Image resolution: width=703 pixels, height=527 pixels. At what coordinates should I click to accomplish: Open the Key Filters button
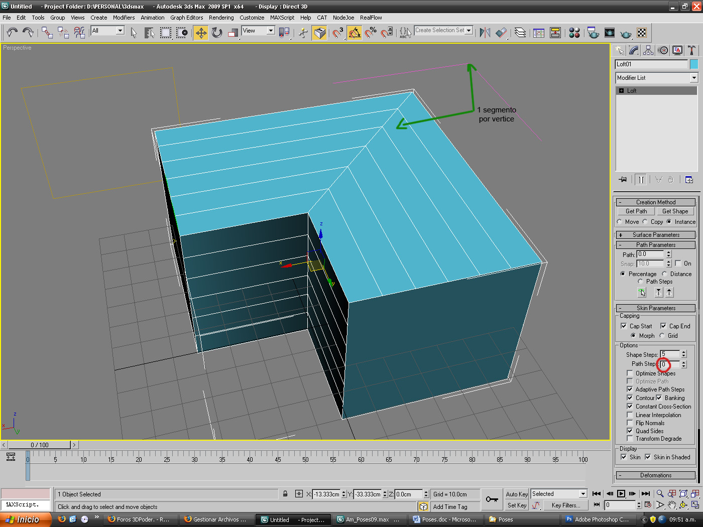tap(565, 505)
